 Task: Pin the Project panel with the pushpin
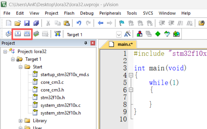click(x=86, y=43)
